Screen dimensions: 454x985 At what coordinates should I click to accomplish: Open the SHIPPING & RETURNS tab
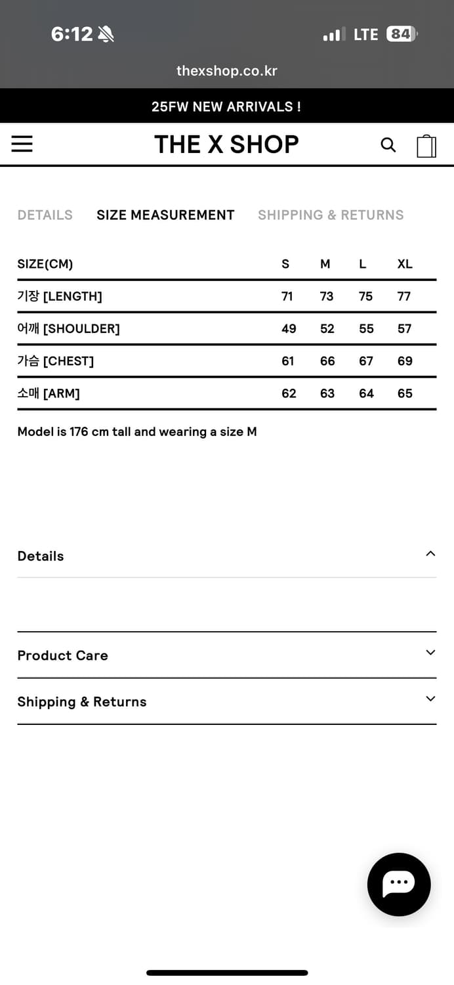coord(331,215)
